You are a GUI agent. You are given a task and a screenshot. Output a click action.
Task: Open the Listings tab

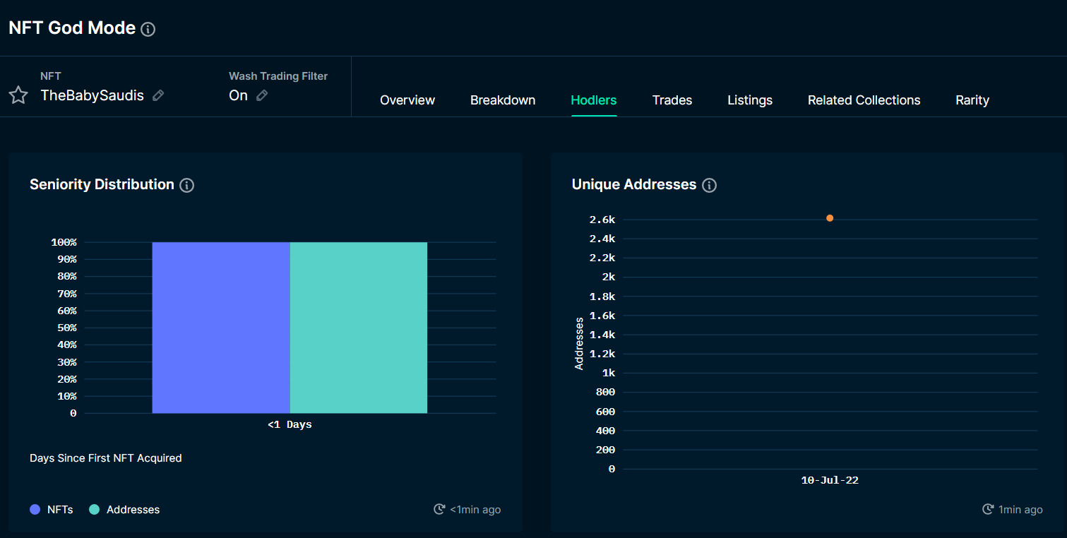click(x=750, y=100)
